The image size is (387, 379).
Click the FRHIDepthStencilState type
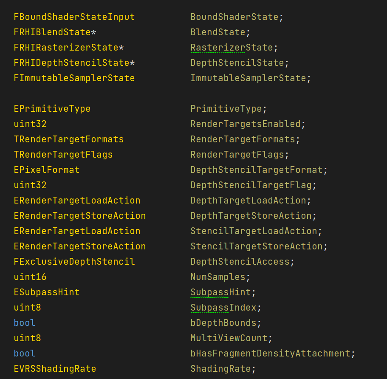(71, 63)
